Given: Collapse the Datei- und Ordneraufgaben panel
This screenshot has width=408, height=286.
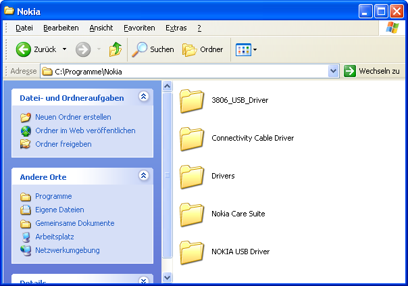Looking at the screenshot, I should 143,97.
